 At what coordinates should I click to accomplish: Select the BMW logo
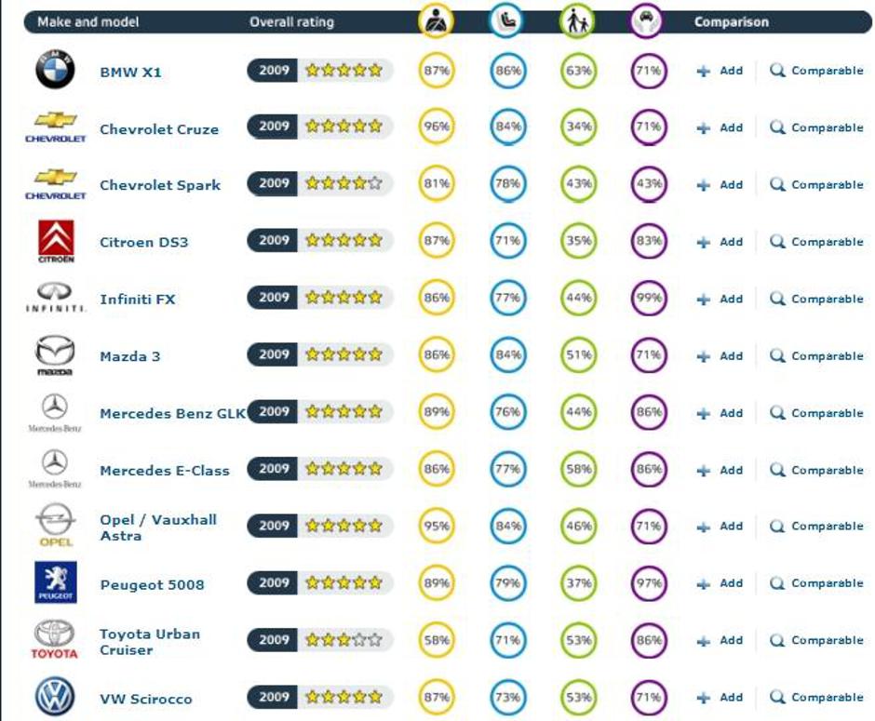54,67
